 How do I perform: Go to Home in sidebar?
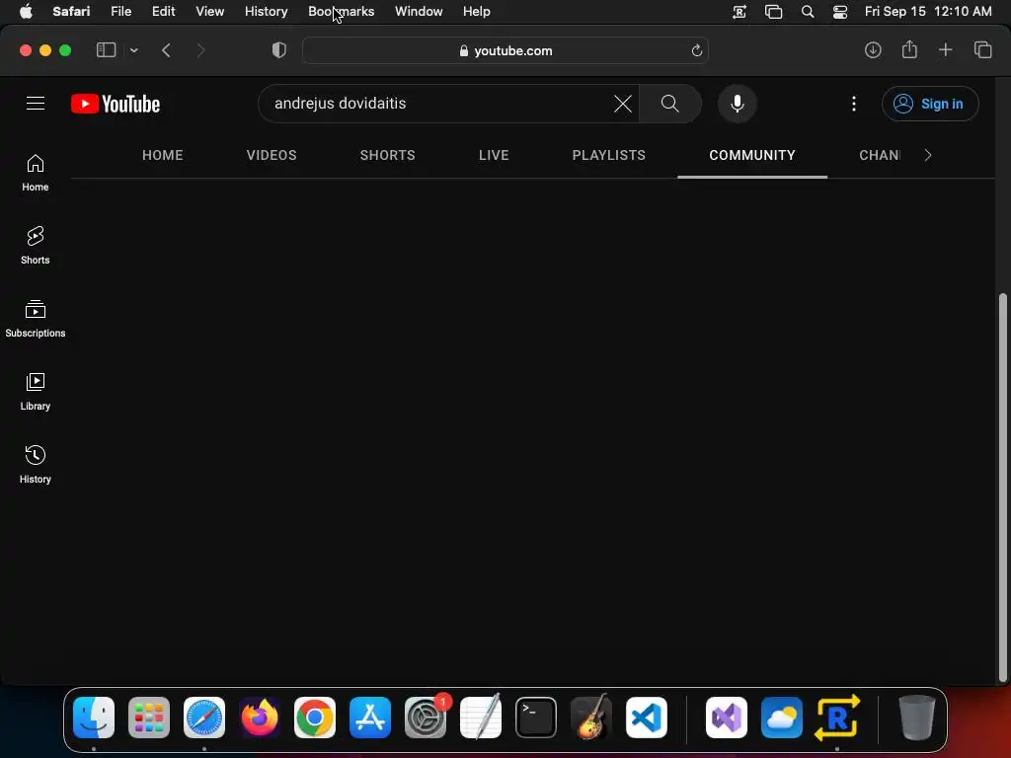pyautogui.click(x=35, y=173)
